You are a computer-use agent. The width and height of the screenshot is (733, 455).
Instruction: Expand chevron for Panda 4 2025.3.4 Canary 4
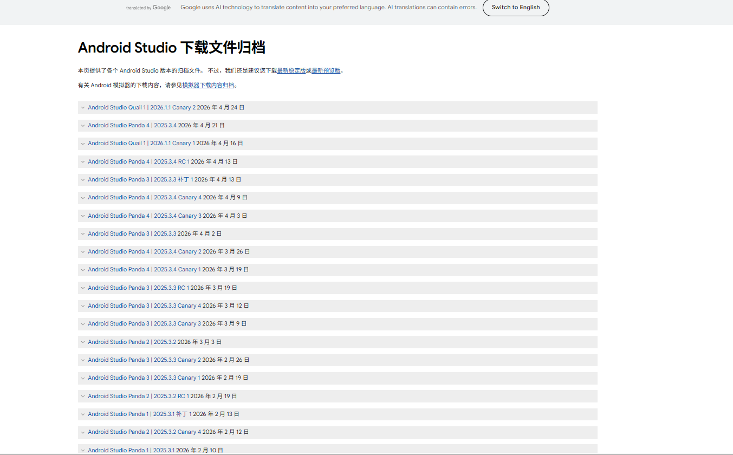point(83,198)
